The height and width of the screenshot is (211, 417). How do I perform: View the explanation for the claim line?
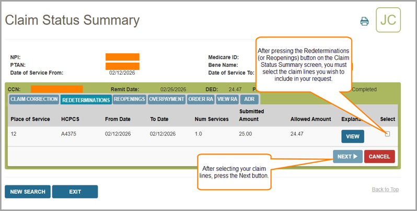tap(353, 136)
